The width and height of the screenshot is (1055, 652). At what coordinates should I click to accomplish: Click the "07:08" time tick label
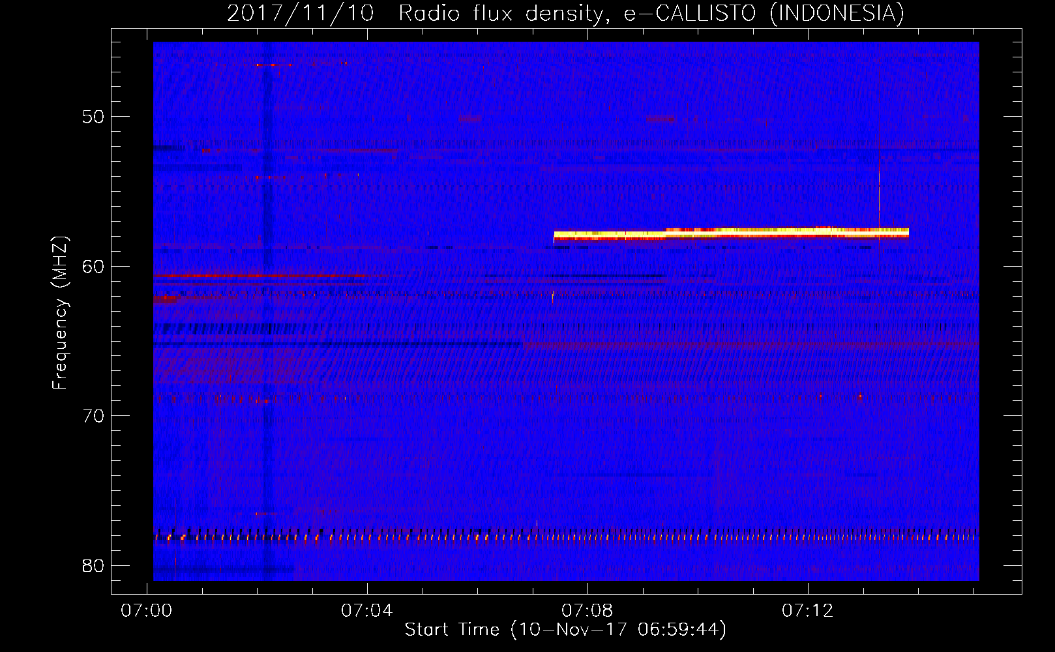587,610
